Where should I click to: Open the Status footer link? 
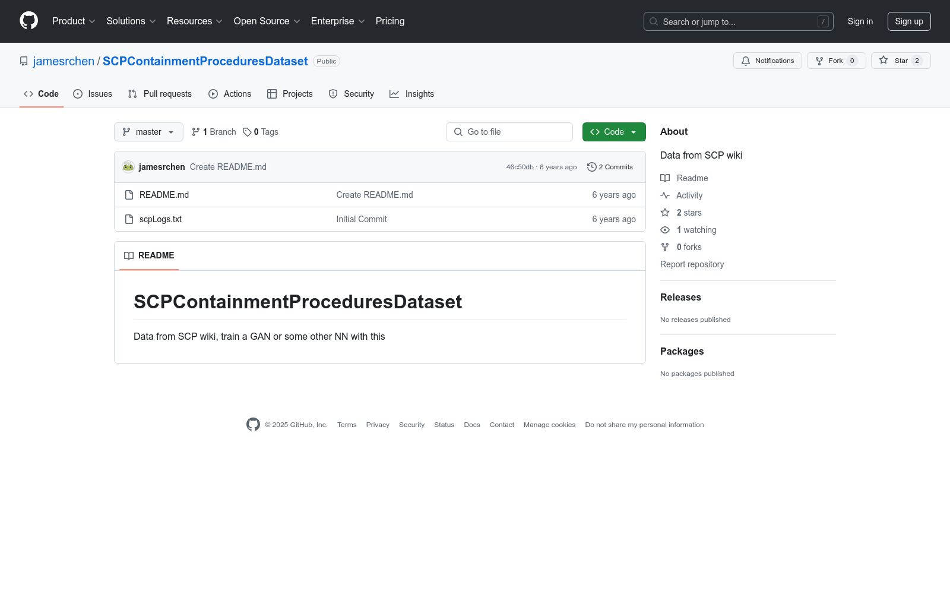coord(444,425)
